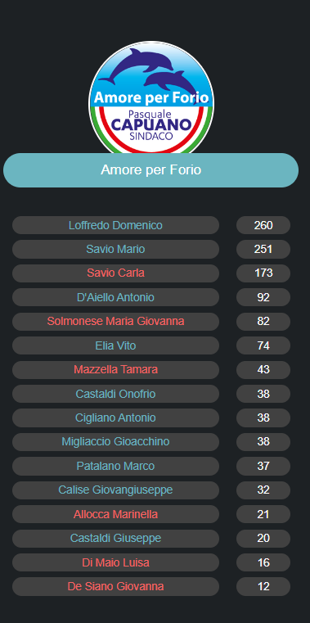The height and width of the screenshot is (623, 310).
Task: Select Cigliano Antonio
Action: point(115,418)
